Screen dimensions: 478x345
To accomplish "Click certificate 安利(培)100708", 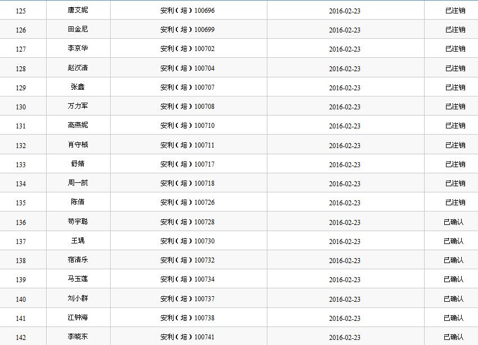I will [188, 106].
